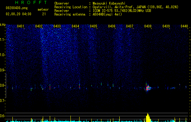Click the 0433 time marker
Image resolution: width=191 pixels, height=122 pixels.
[57, 26]
